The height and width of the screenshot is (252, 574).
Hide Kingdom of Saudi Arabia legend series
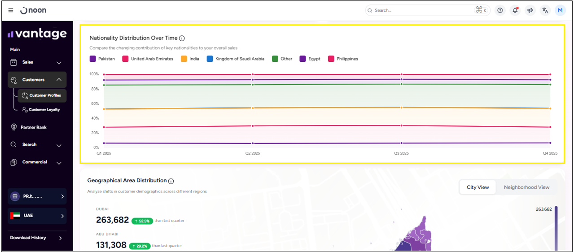(x=235, y=59)
